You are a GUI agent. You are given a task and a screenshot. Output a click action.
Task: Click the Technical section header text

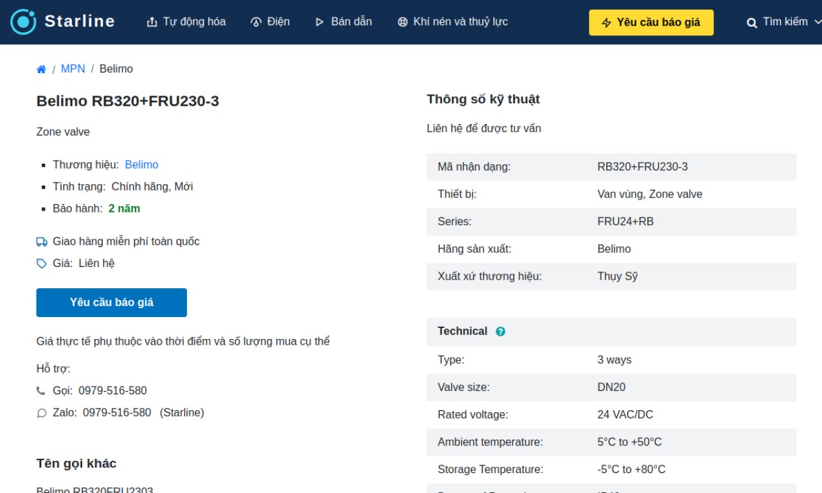(x=462, y=331)
